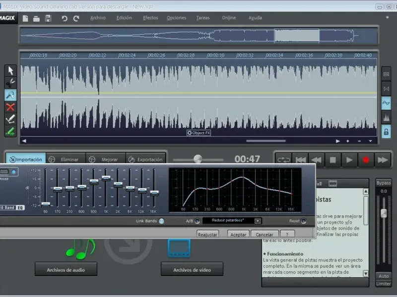Image resolution: width=397 pixels, height=297 pixels.
Task: Click the horizontal timeline scrollbar thumb
Action: [266, 141]
